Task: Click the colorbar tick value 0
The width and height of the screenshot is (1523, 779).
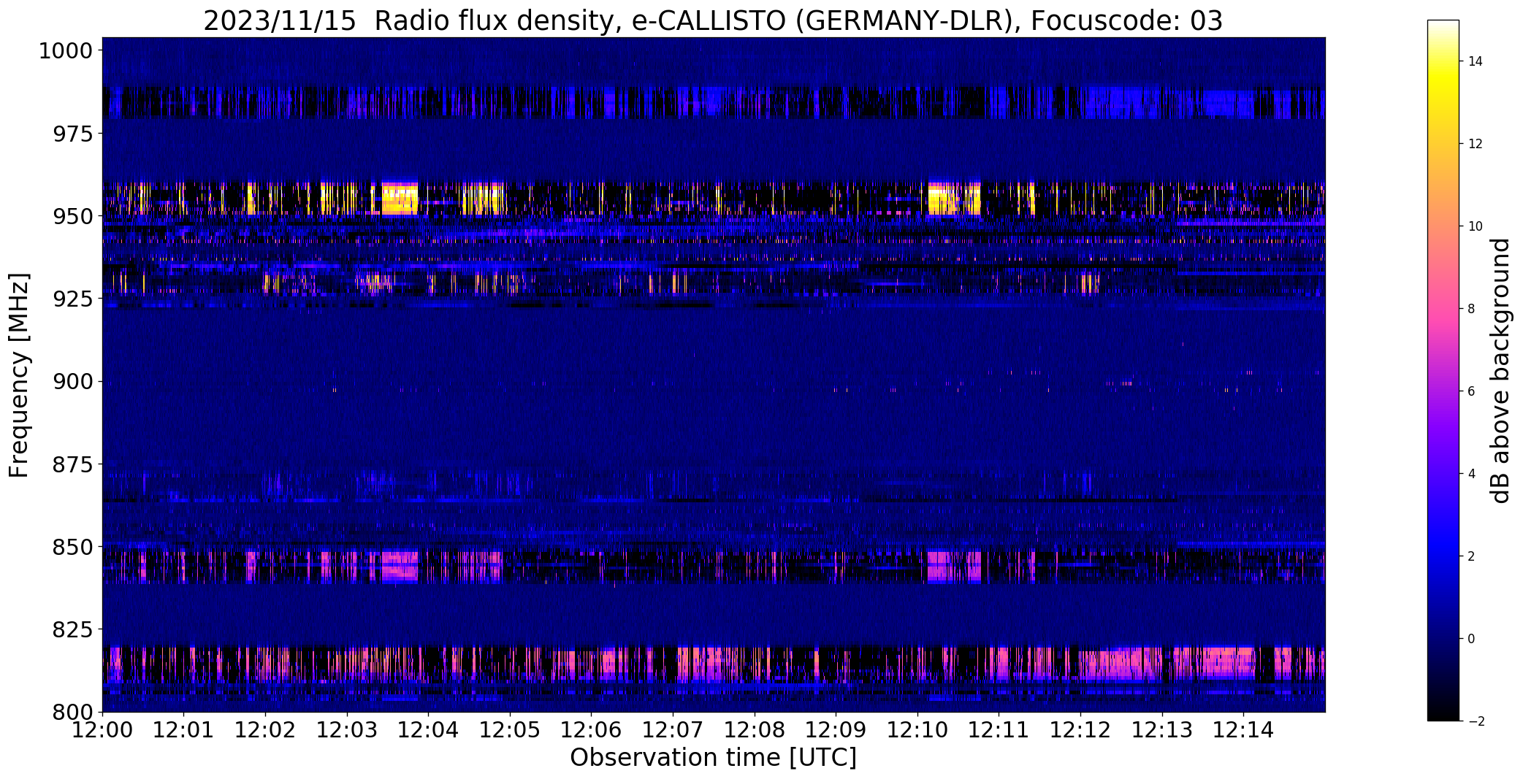Action: click(1472, 639)
